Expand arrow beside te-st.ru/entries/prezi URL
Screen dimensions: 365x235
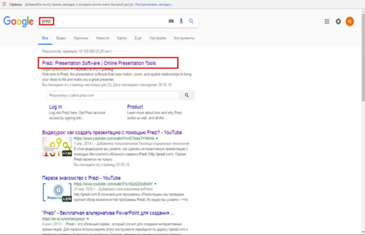point(88,219)
